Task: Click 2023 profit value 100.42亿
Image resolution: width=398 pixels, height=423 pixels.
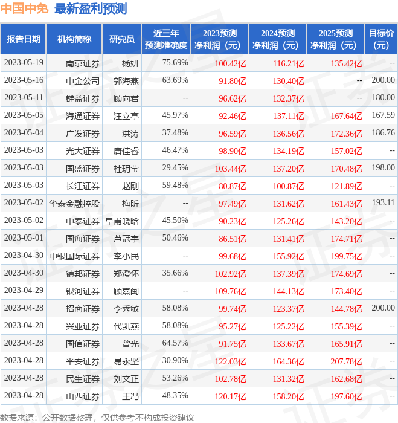Action: pos(231,63)
